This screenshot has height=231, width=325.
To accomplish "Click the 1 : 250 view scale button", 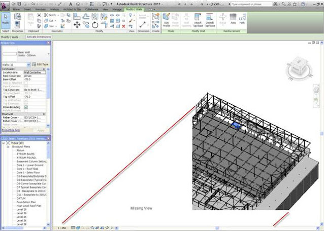I will pyautogui.click(x=61, y=228).
